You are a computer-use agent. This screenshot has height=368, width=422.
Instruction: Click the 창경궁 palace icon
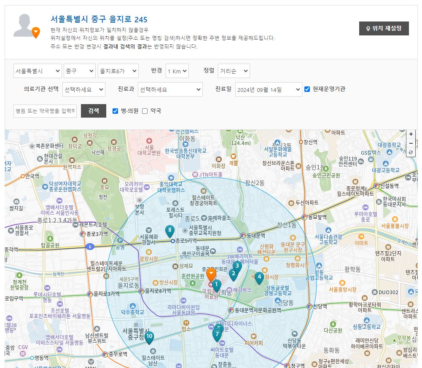click(114, 142)
